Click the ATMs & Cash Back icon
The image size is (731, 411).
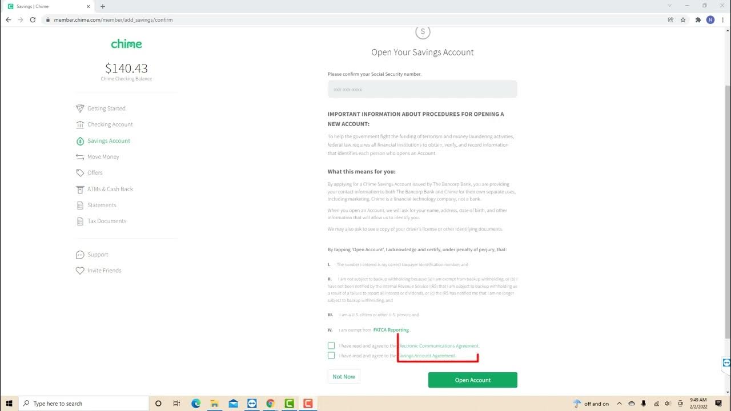pos(80,189)
